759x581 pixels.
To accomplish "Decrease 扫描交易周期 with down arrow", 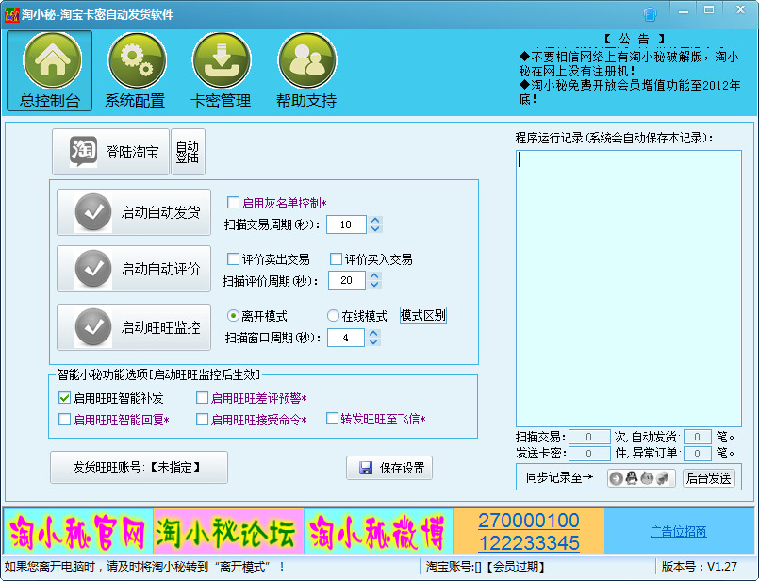I will (375, 228).
